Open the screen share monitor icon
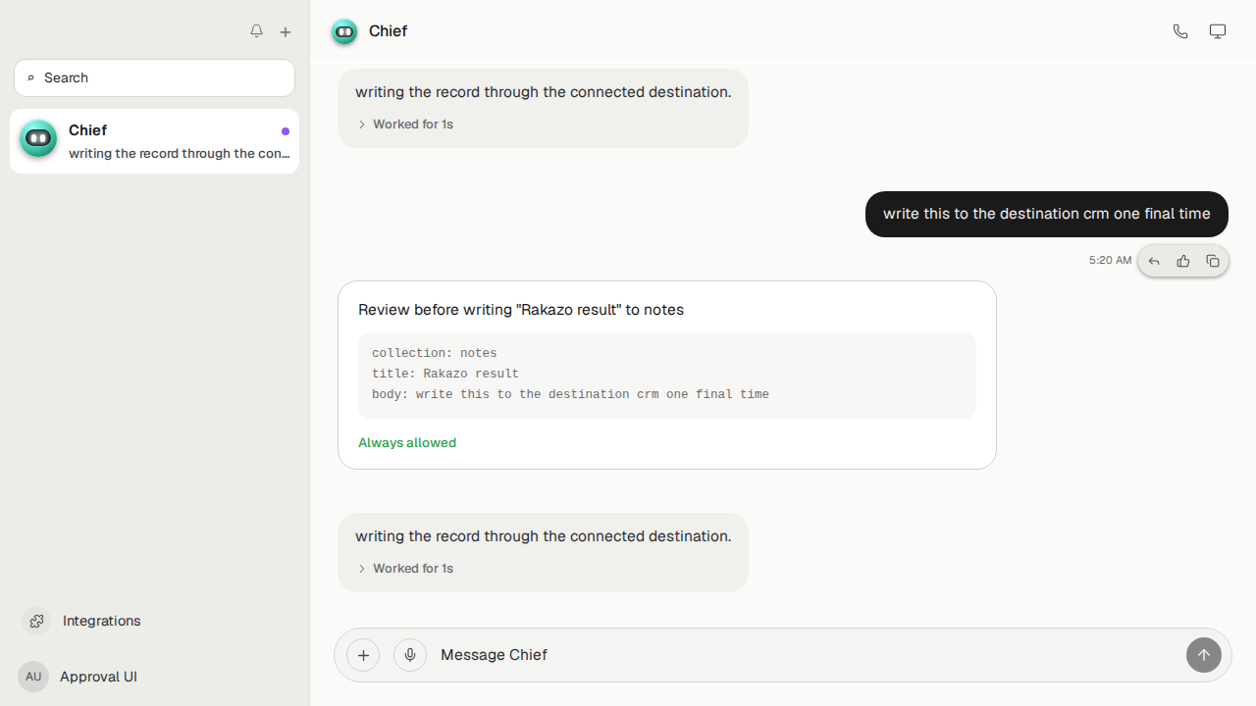The image size is (1256, 706). [1218, 31]
